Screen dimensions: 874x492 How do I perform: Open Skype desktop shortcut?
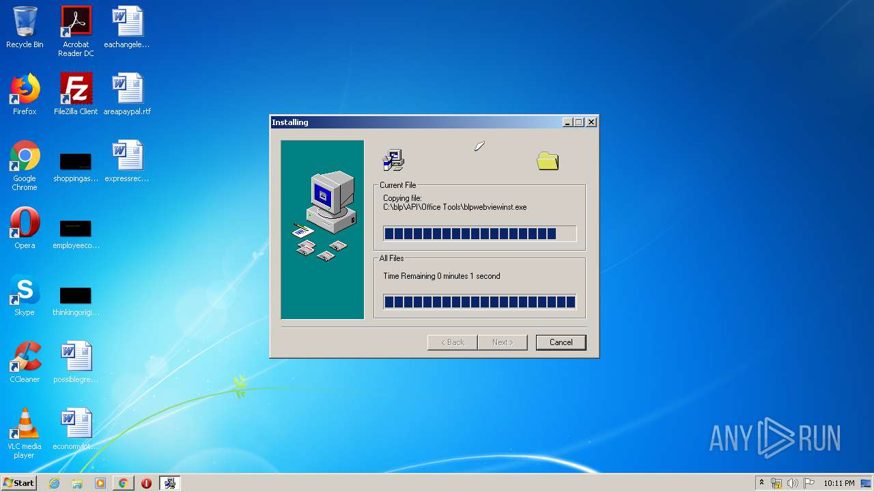pyautogui.click(x=25, y=295)
